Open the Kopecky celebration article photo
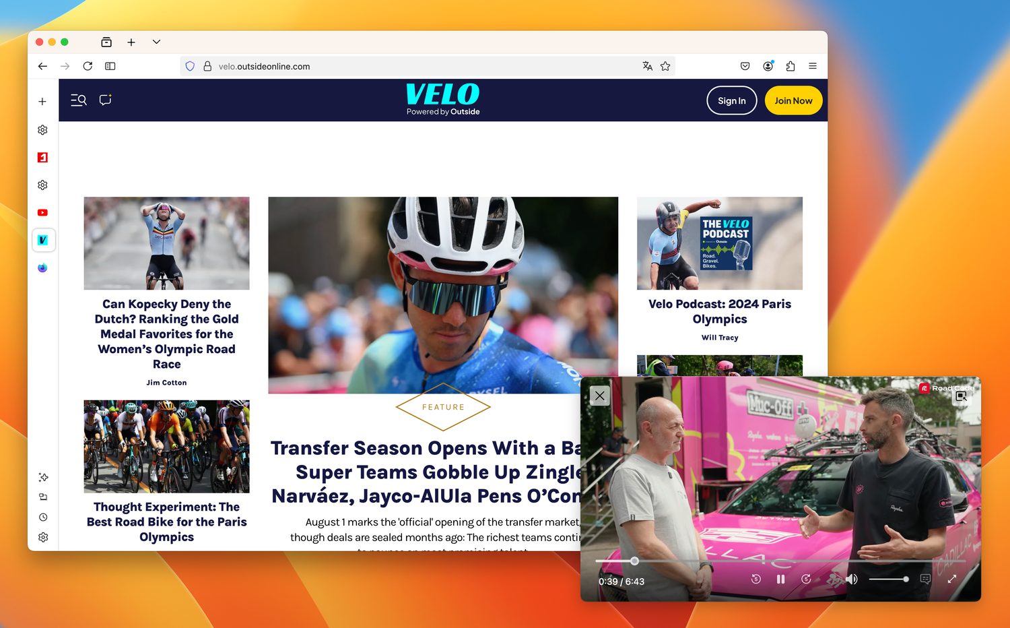The image size is (1010, 628). point(166,243)
